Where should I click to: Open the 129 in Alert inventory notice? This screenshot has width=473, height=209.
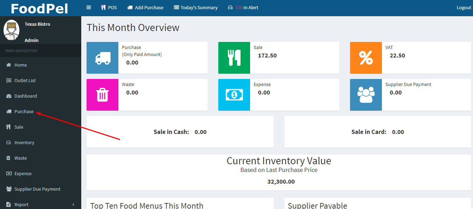[243, 7]
